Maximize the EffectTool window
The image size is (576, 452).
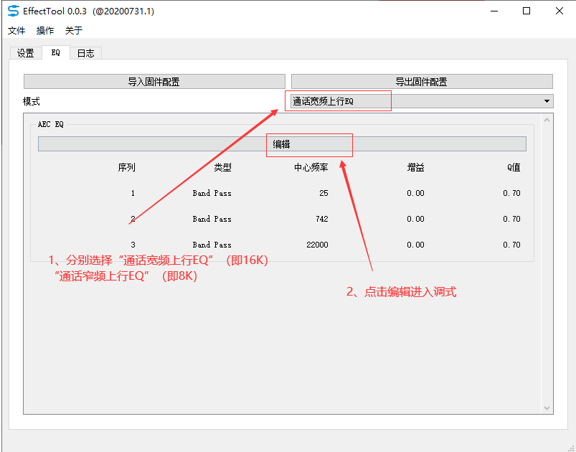tap(527, 11)
